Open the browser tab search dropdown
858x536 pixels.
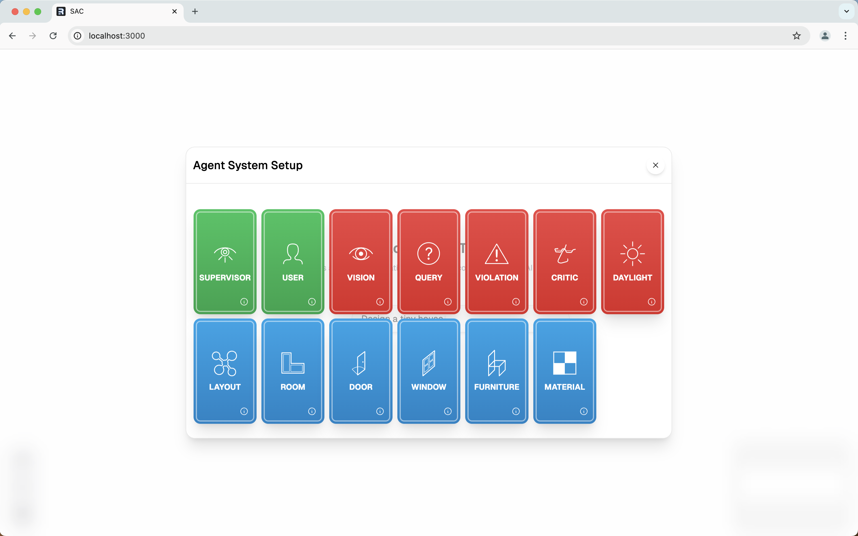click(x=846, y=11)
